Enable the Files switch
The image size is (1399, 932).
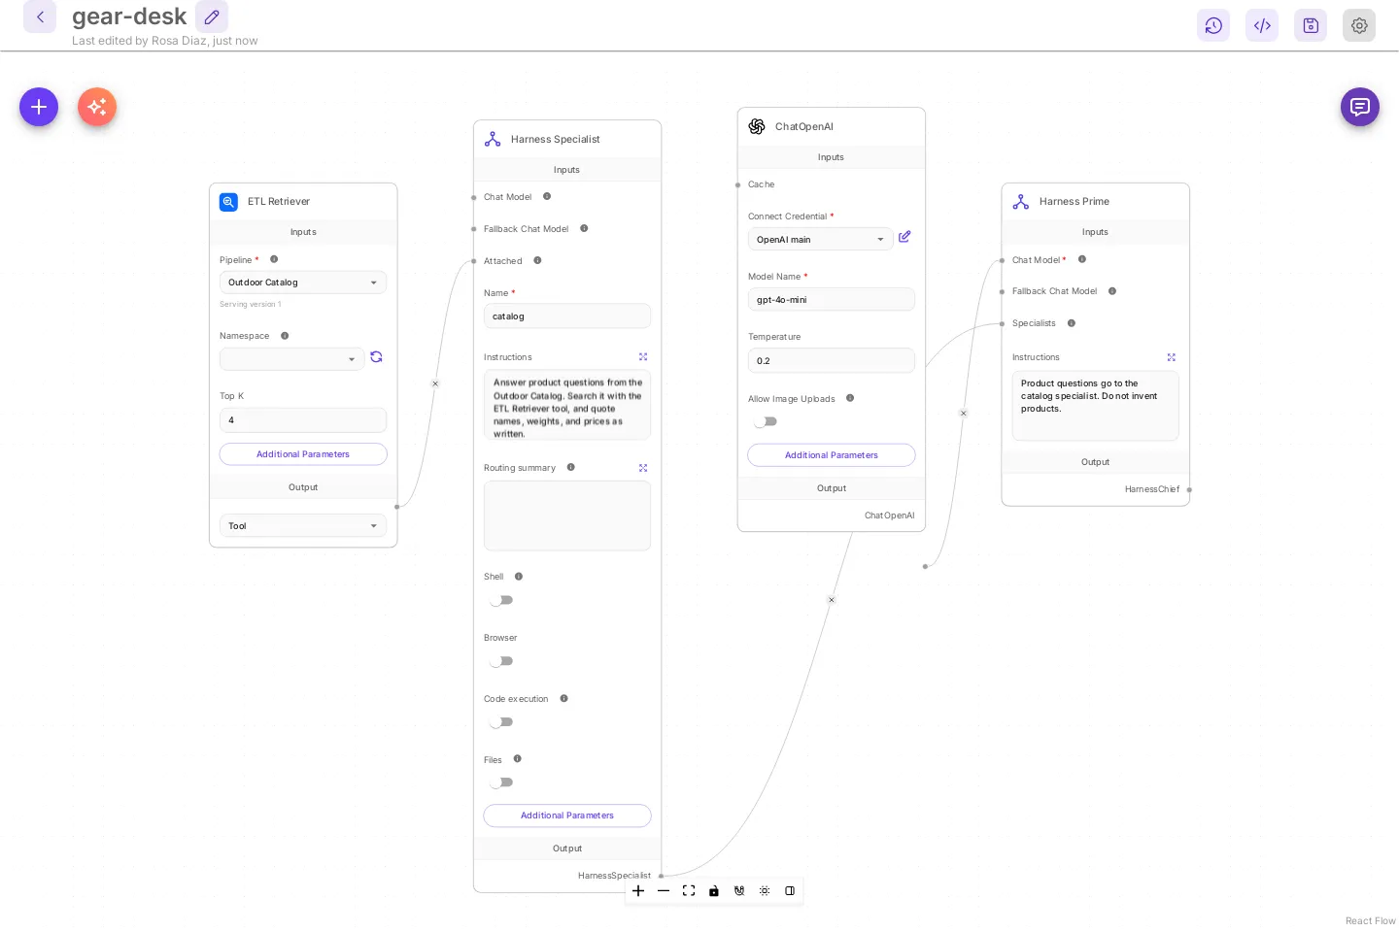click(x=501, y=782)
